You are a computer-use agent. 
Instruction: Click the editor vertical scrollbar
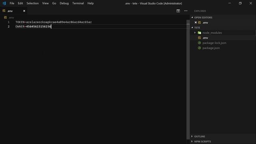click(188, 80)
